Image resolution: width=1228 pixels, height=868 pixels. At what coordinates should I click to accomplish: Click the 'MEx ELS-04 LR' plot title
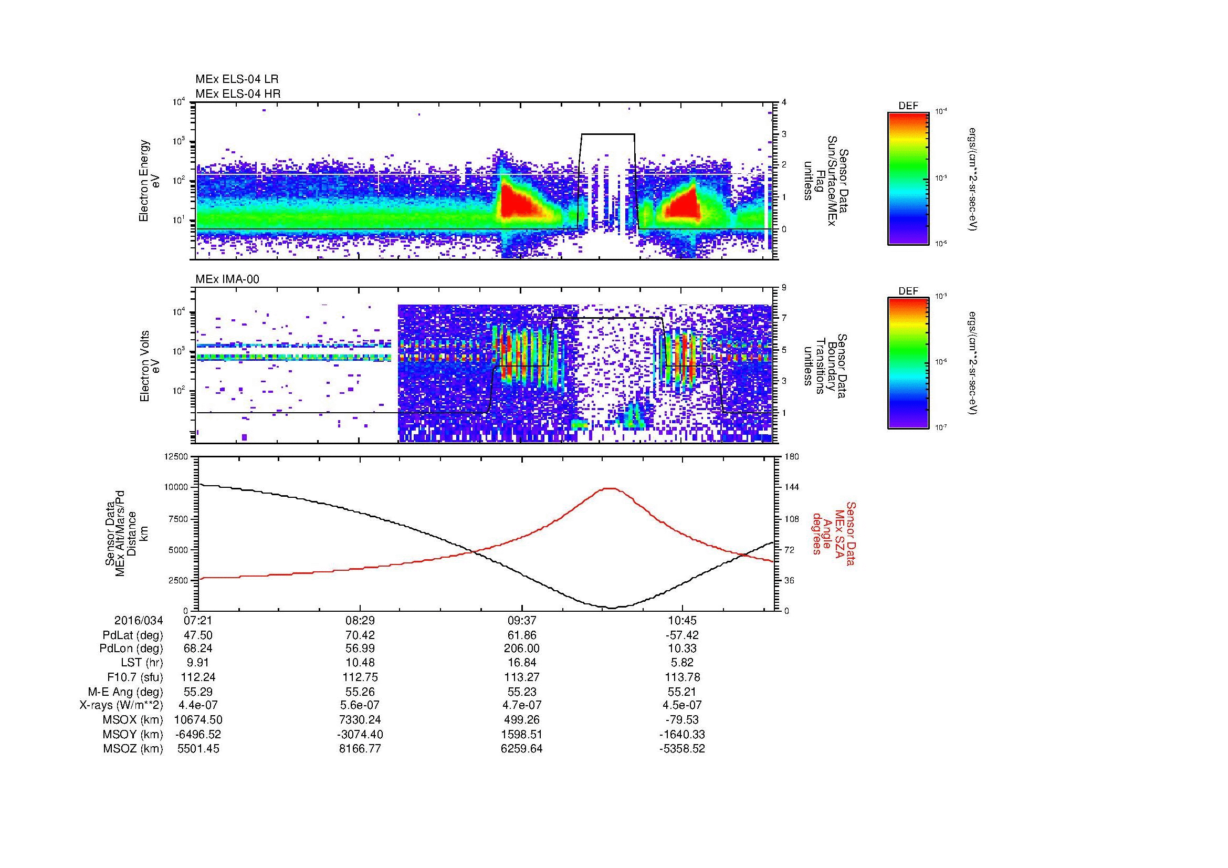click(x=237, y=79)
